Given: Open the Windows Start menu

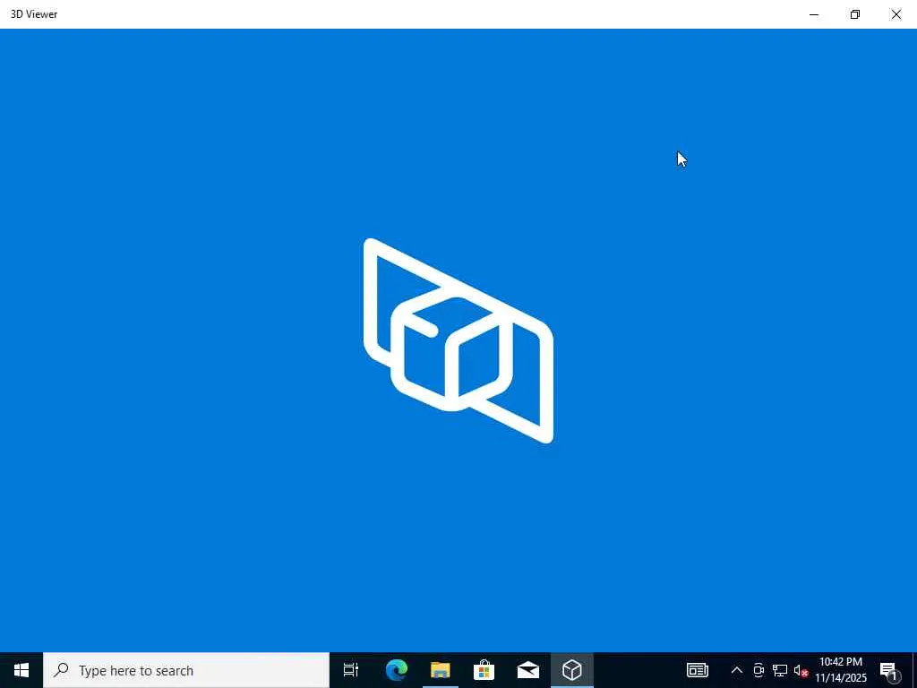Looking at the screenshot, I should tap(21, 670).
